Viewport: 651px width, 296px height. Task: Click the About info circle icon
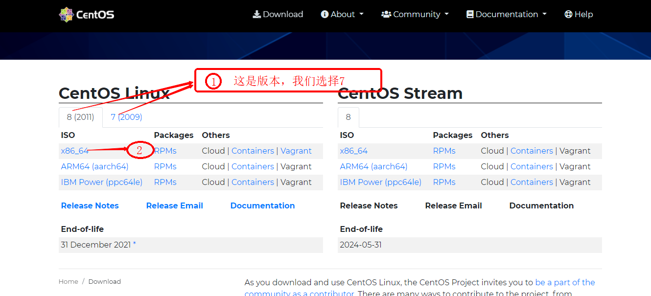325,14
